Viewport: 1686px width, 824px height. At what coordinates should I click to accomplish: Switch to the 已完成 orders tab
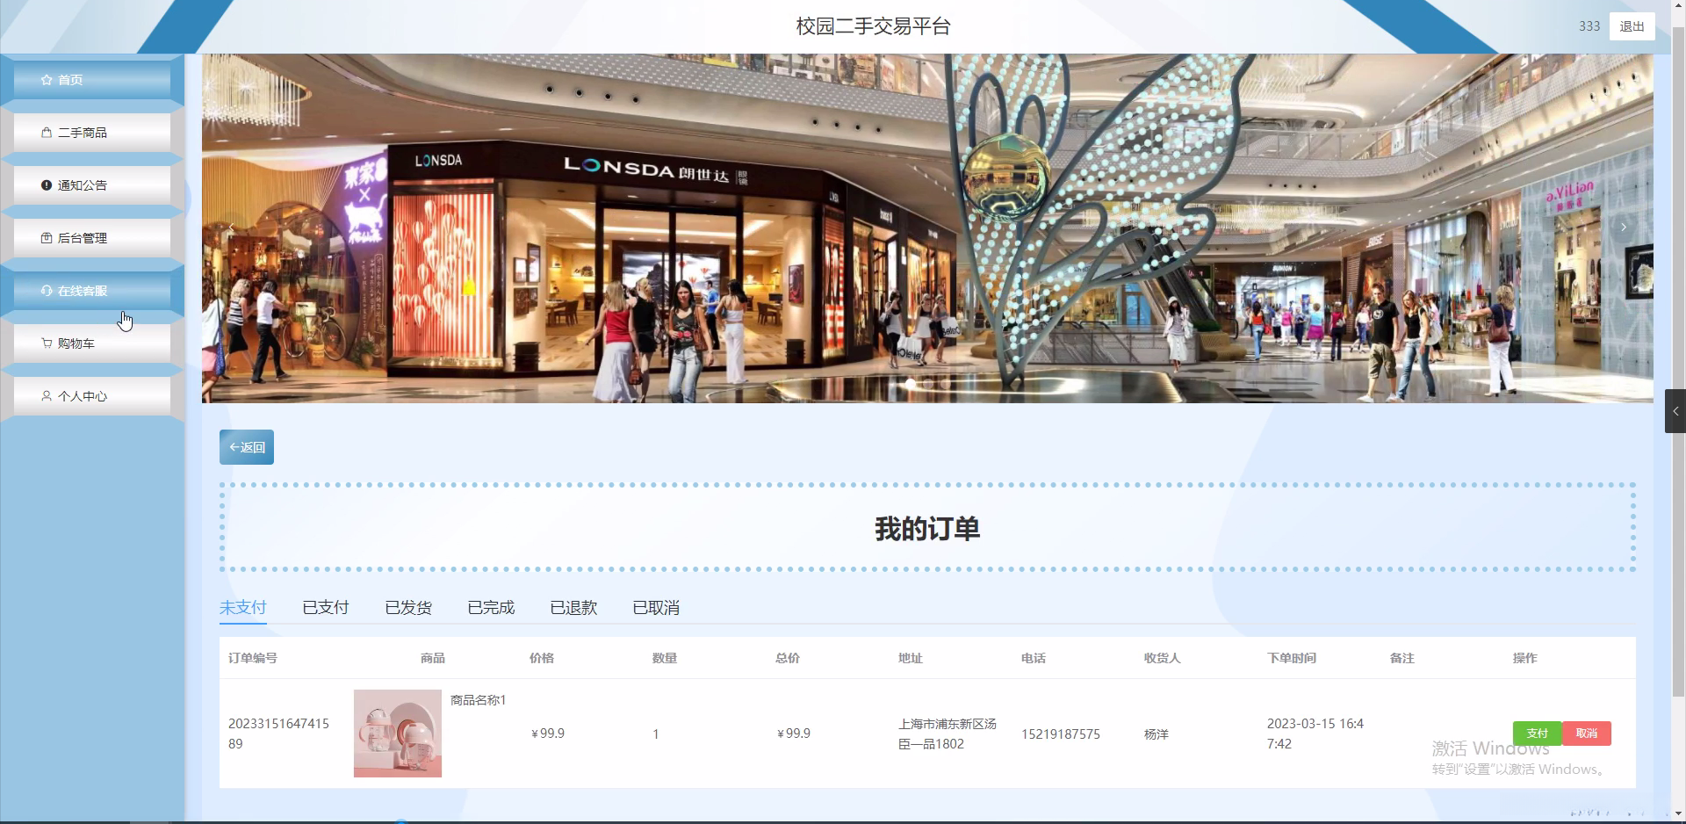[x=491, y=608]
